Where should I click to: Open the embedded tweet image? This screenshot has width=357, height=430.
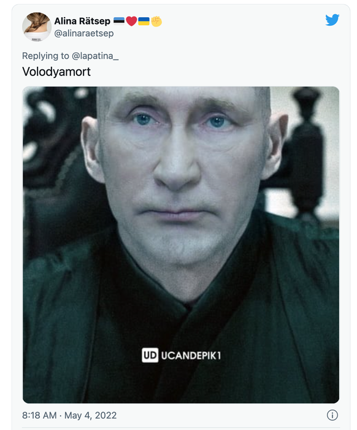(x=181, y=245)
